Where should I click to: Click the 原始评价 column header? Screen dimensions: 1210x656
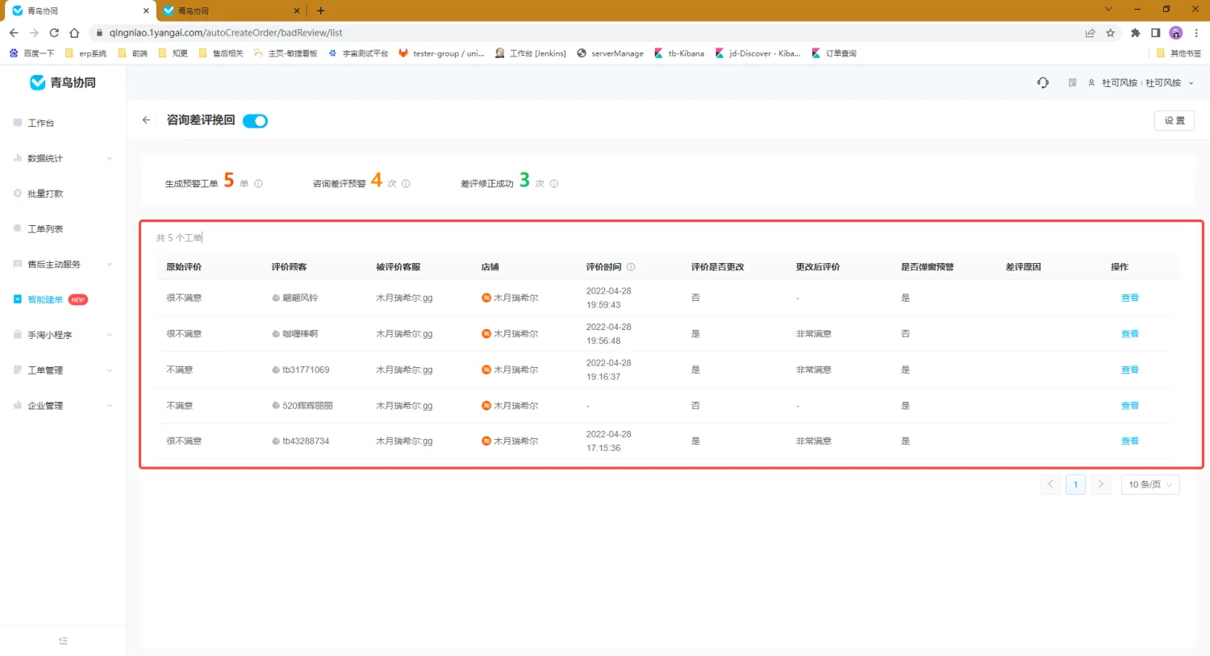184,267
